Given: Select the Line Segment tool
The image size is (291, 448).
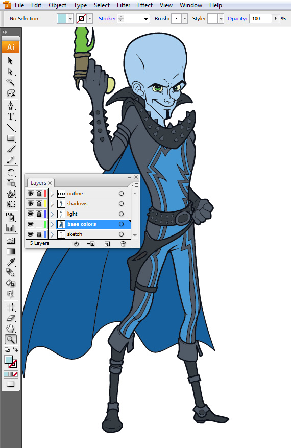Looking at the screenshot, I should (11, 127).
